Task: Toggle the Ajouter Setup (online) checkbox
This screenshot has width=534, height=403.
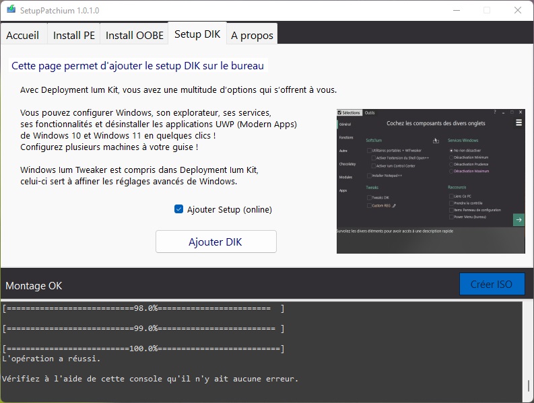Action: (178, 209)
